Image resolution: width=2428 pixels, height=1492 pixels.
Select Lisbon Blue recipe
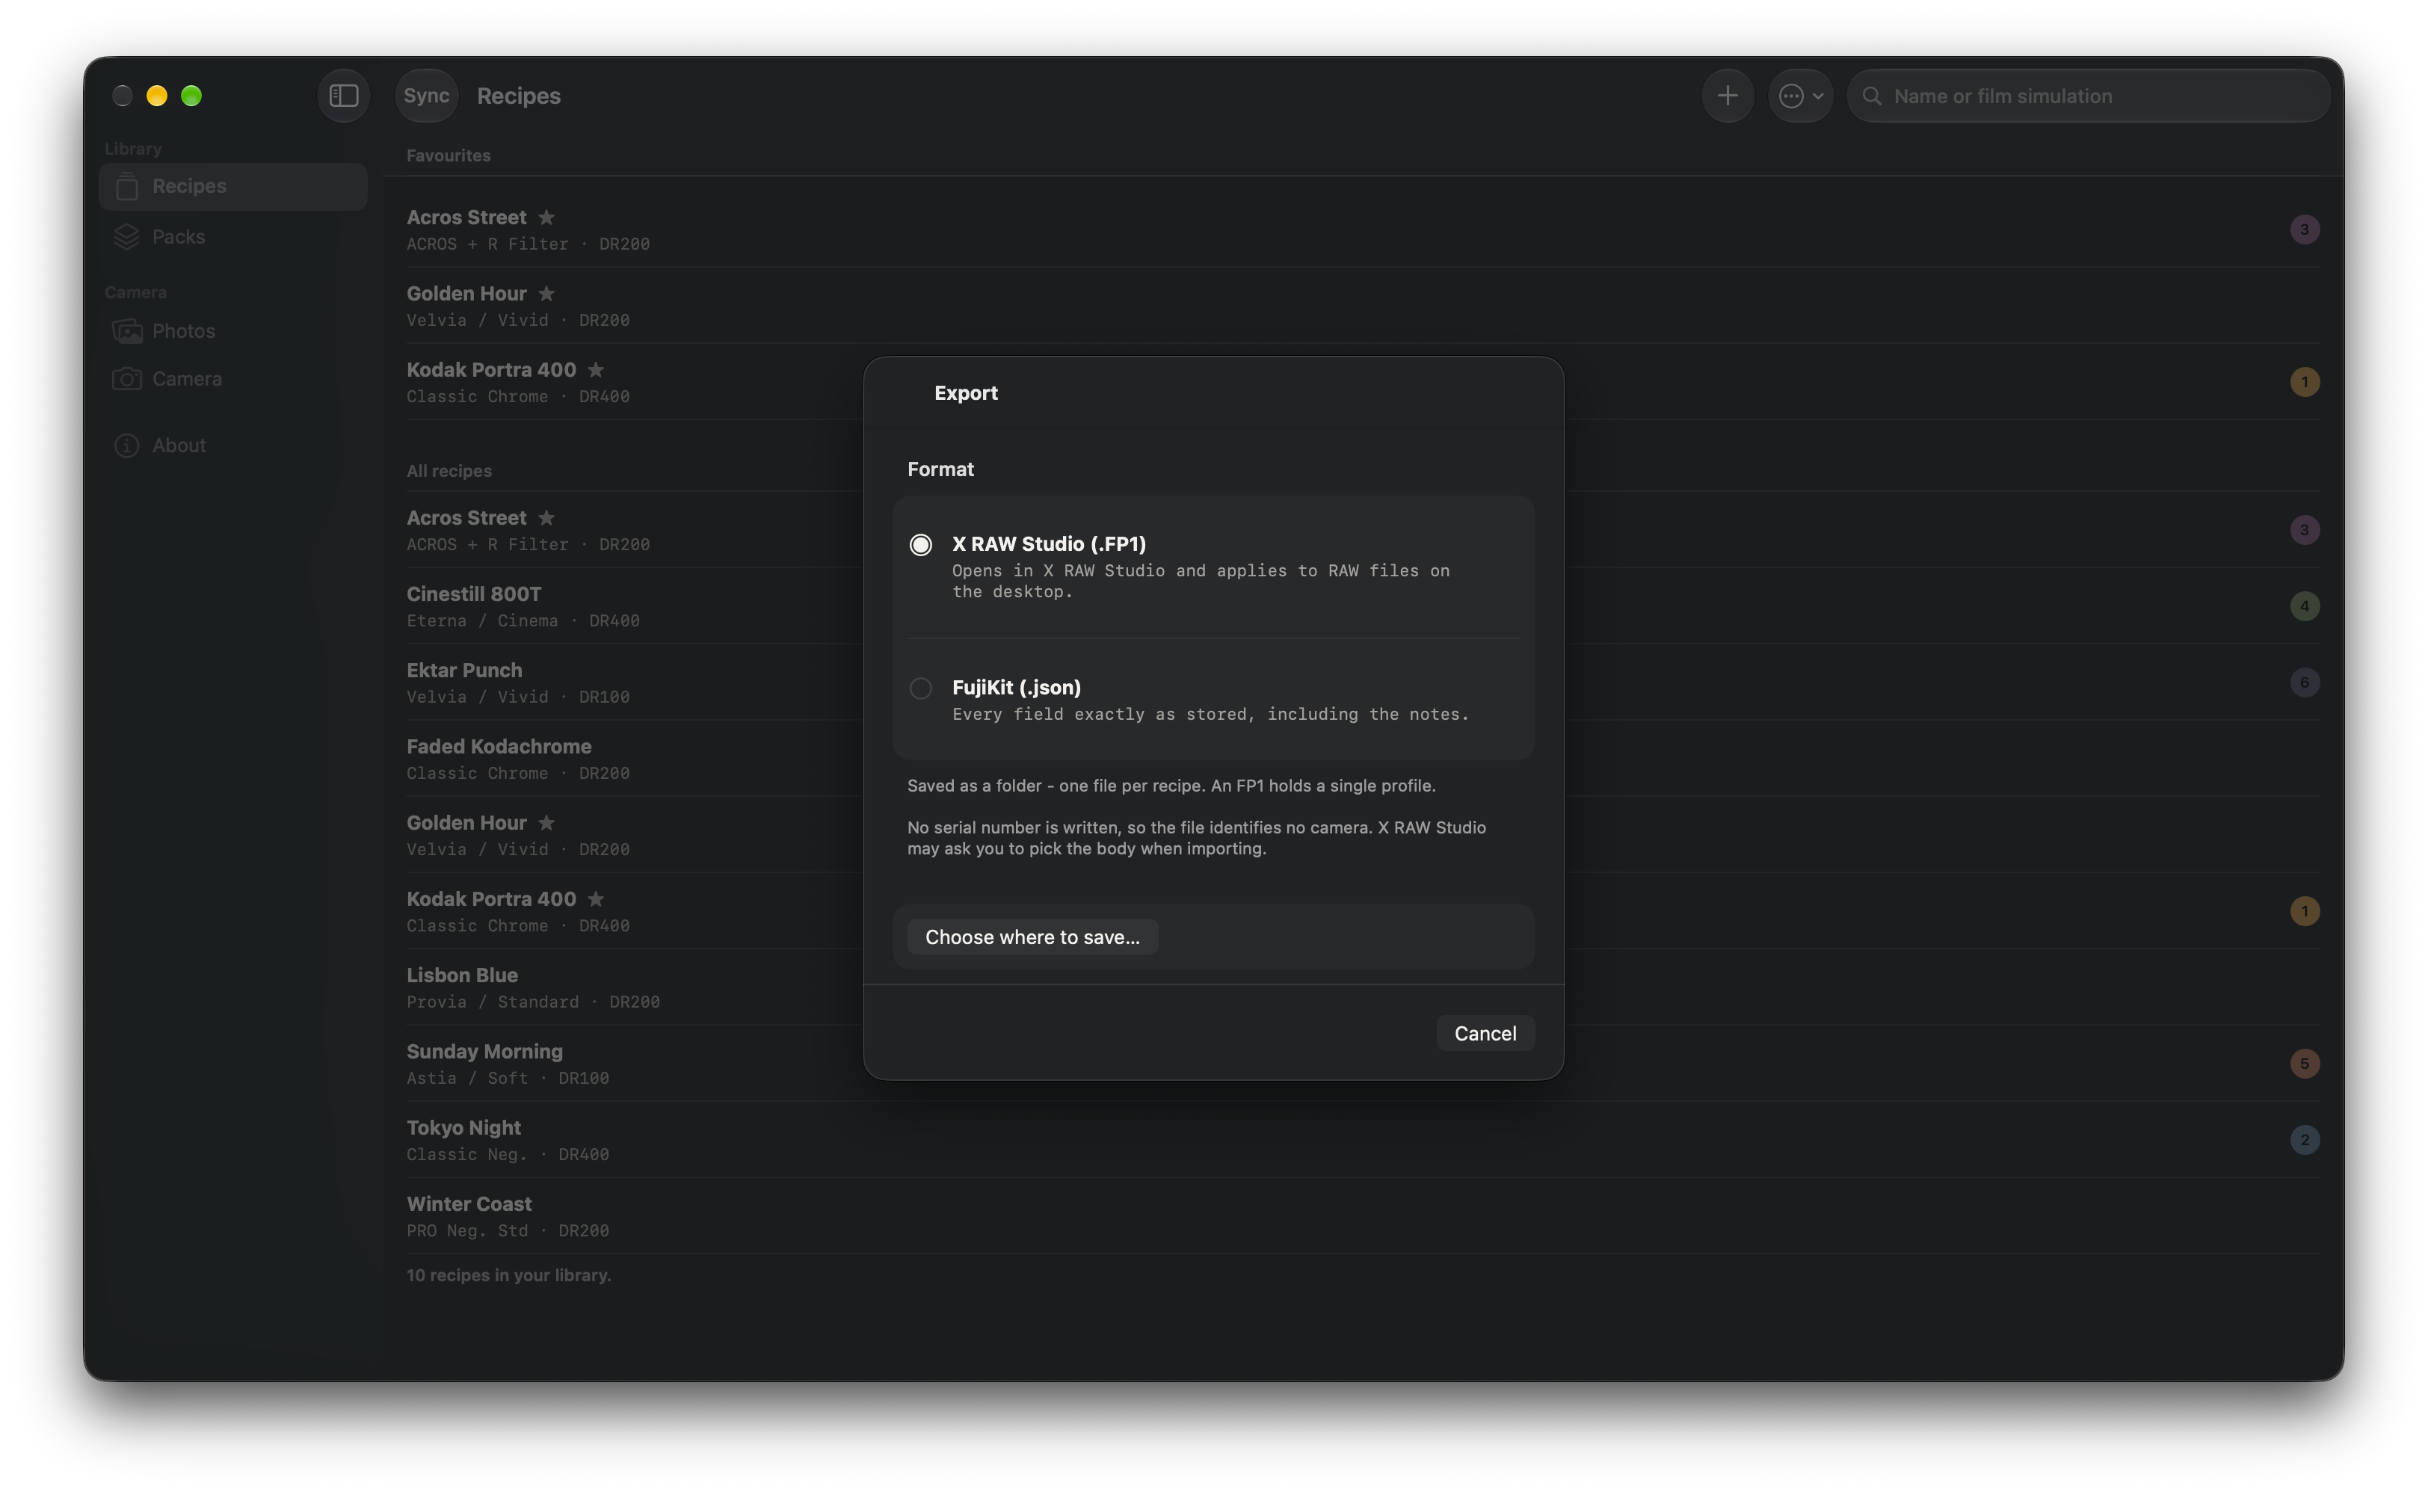(1363, 987)
